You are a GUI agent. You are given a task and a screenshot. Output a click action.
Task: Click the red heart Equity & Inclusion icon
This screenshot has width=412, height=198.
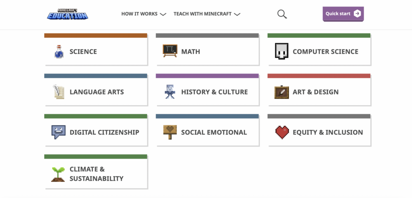(x=282, y=132)
